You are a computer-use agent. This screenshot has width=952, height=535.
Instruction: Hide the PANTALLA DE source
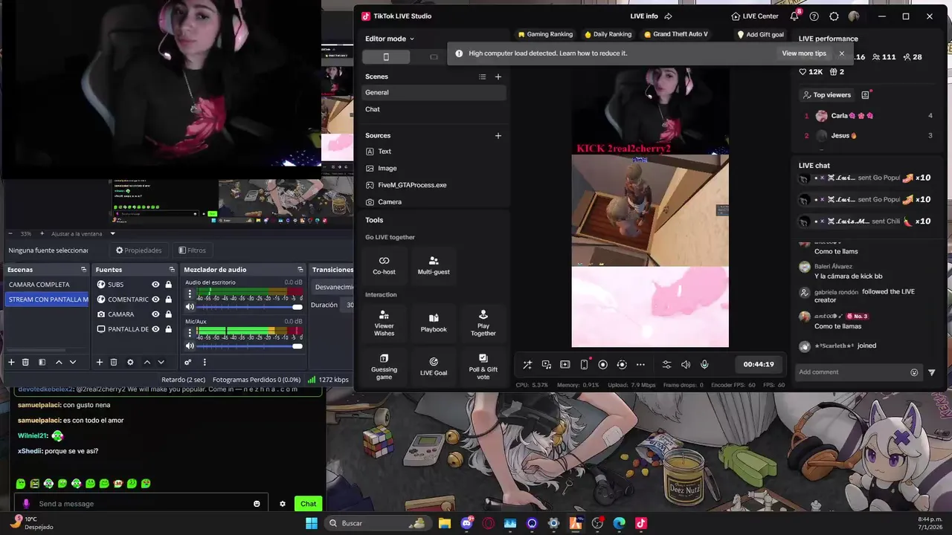coord(155,329)
